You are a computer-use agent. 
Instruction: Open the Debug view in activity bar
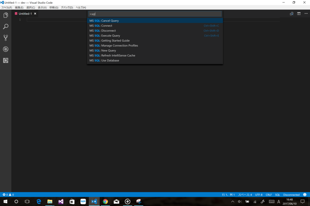click(x=5, y=49)
